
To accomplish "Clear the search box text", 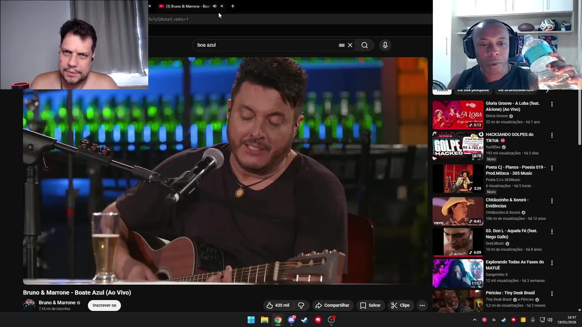I will pyautogui.click(x=350, y=45).
